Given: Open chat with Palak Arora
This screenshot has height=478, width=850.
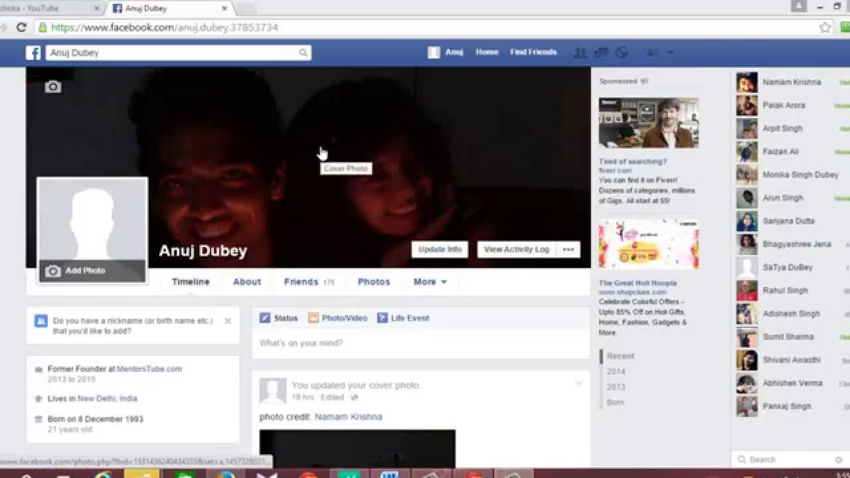Looking at the screenshot, I should pyautogui.click(x=792, y=106).
